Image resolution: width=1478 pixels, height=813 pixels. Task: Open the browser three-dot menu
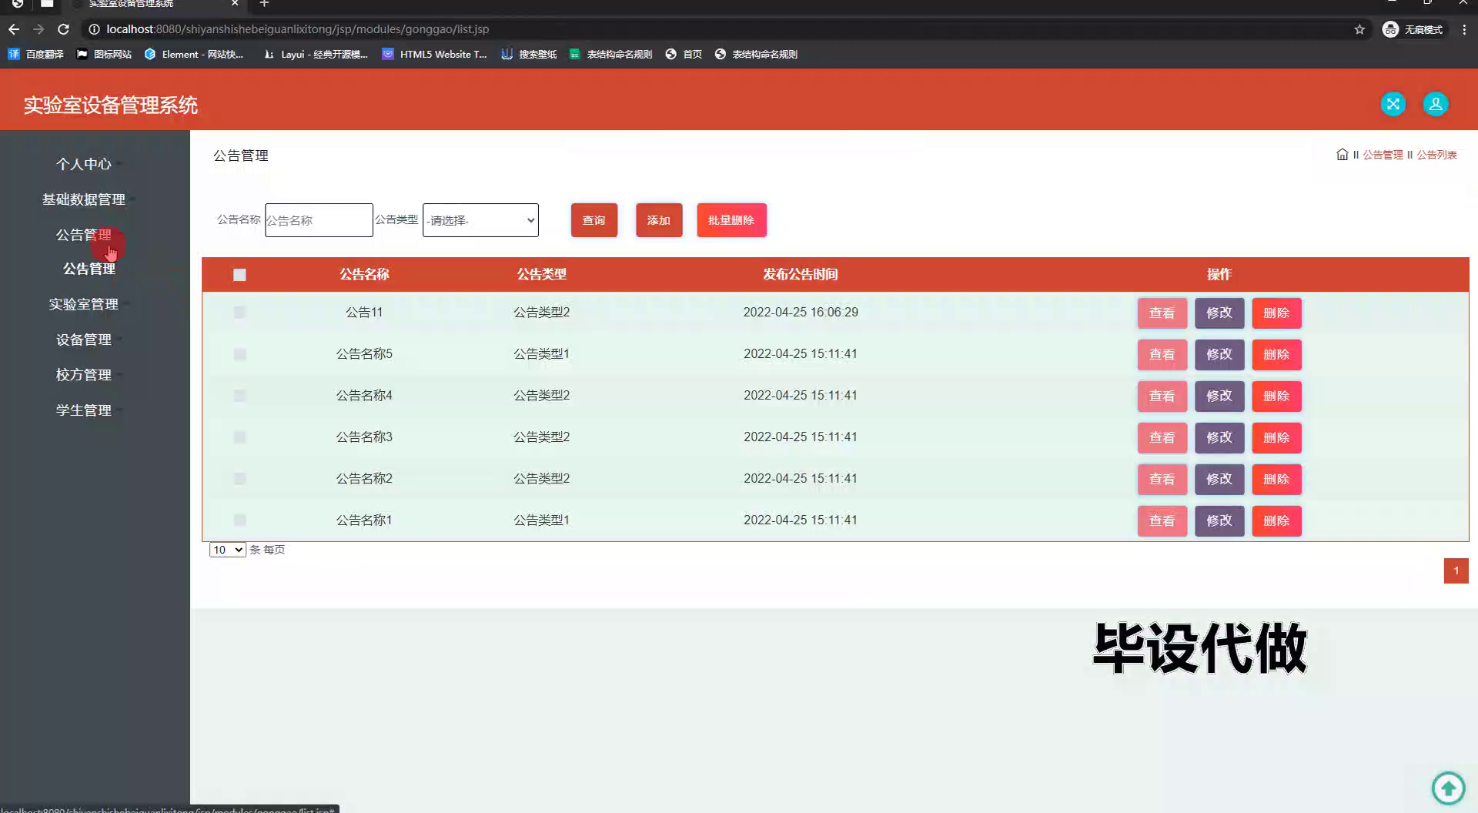point(1464,29)
